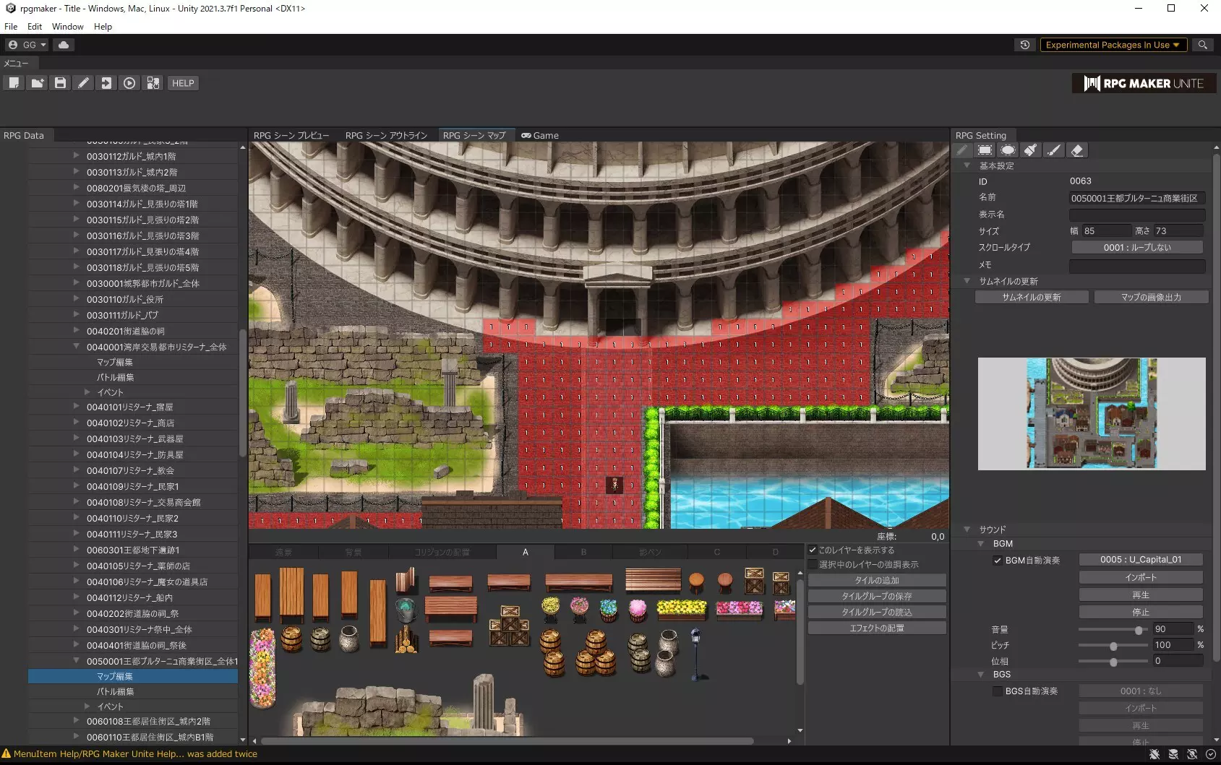This screenshot has width=1221, height=765.
Task: Toggle the 'このレイヤーを表示する' checkbox
Action: pyautogui.click(x=813, y=550)
